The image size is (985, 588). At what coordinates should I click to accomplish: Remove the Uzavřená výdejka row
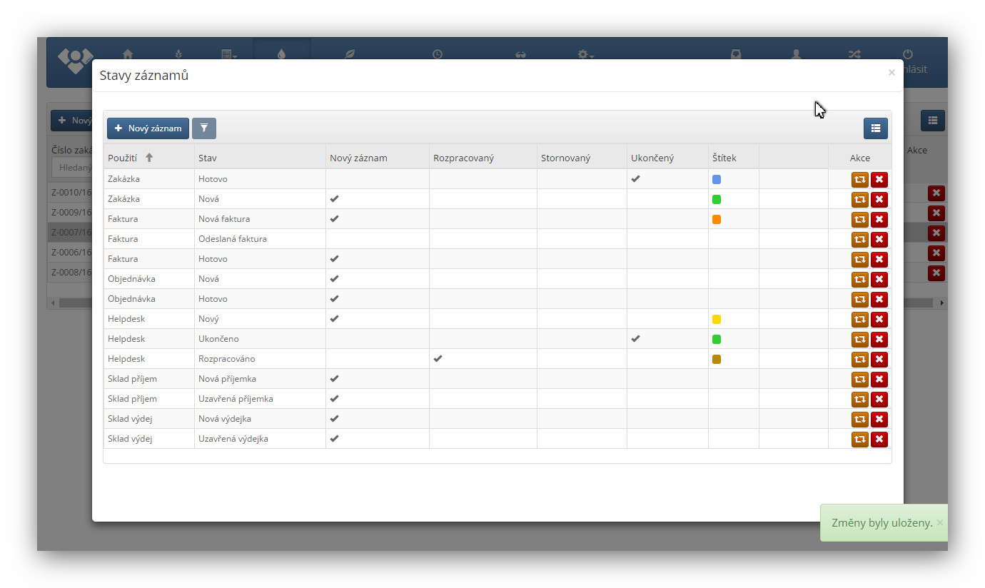pyautogui.click(x=879, y=440)
